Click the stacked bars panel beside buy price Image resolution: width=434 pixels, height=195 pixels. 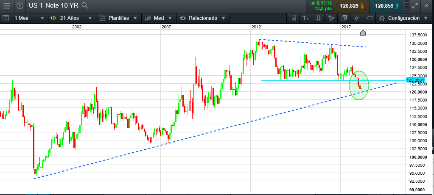coord(406,6)
